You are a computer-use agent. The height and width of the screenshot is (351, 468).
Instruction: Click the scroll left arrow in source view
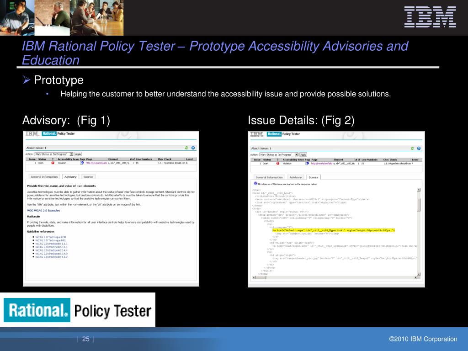[x=254, y=277]
